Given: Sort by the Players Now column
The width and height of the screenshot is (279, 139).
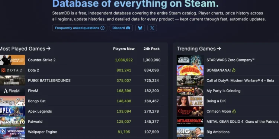Looking at the screenshot, I should (x=124, y=49).
